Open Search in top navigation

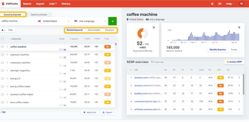point(27,4)
